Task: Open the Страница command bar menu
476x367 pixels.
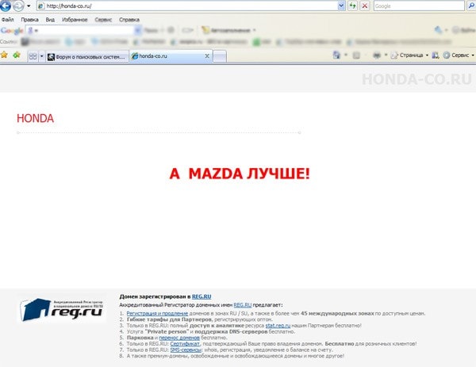Action: pos(409,55)
